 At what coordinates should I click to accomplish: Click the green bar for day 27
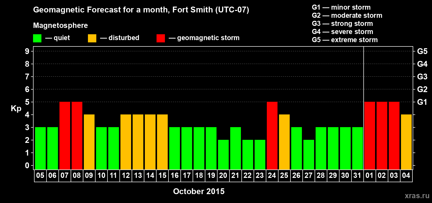[309, 155]
